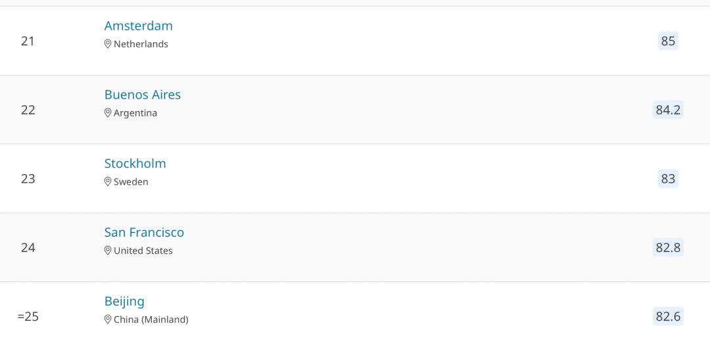Image resolution: width=710 pixels, height=349 pixels.
Task: Click the location pin beside China (Mainland)
Action: pos(108,319)
